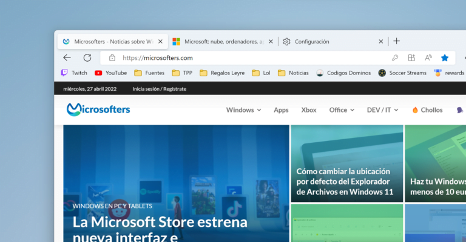This screenshot has width=466, height=242.
Task: Activate the Read aloud icon
Action: tap(428, 57)
